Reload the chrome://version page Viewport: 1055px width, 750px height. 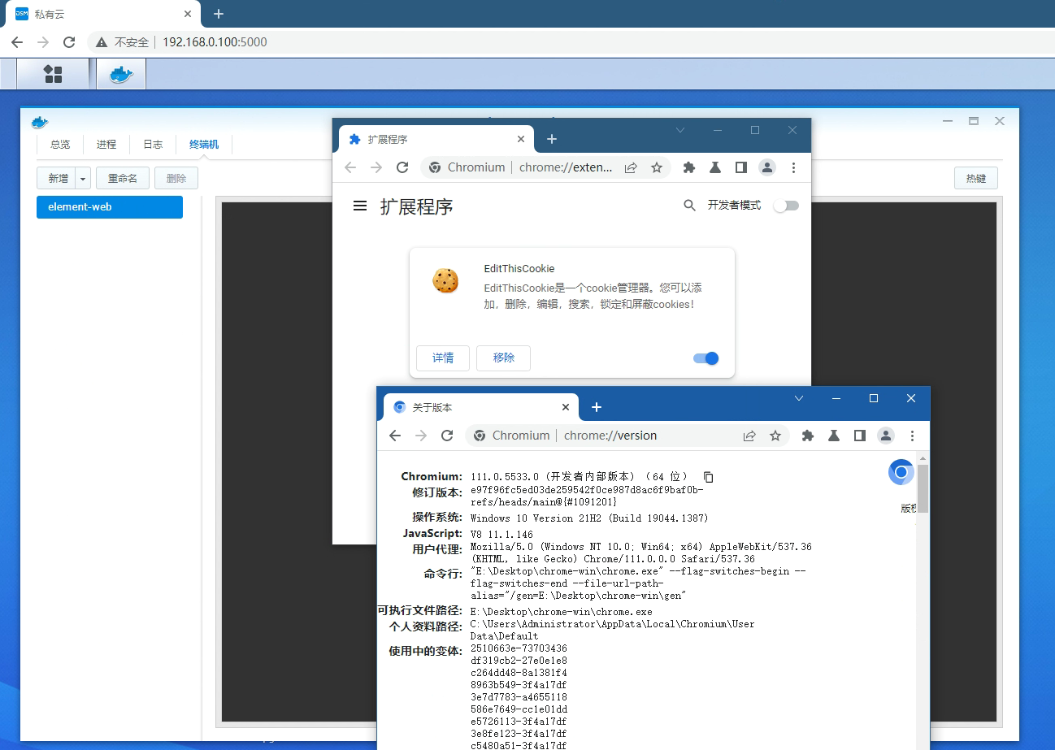[446, 436]
